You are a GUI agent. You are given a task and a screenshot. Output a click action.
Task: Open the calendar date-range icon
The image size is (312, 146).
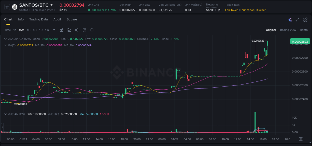click(x=62, y=30)
